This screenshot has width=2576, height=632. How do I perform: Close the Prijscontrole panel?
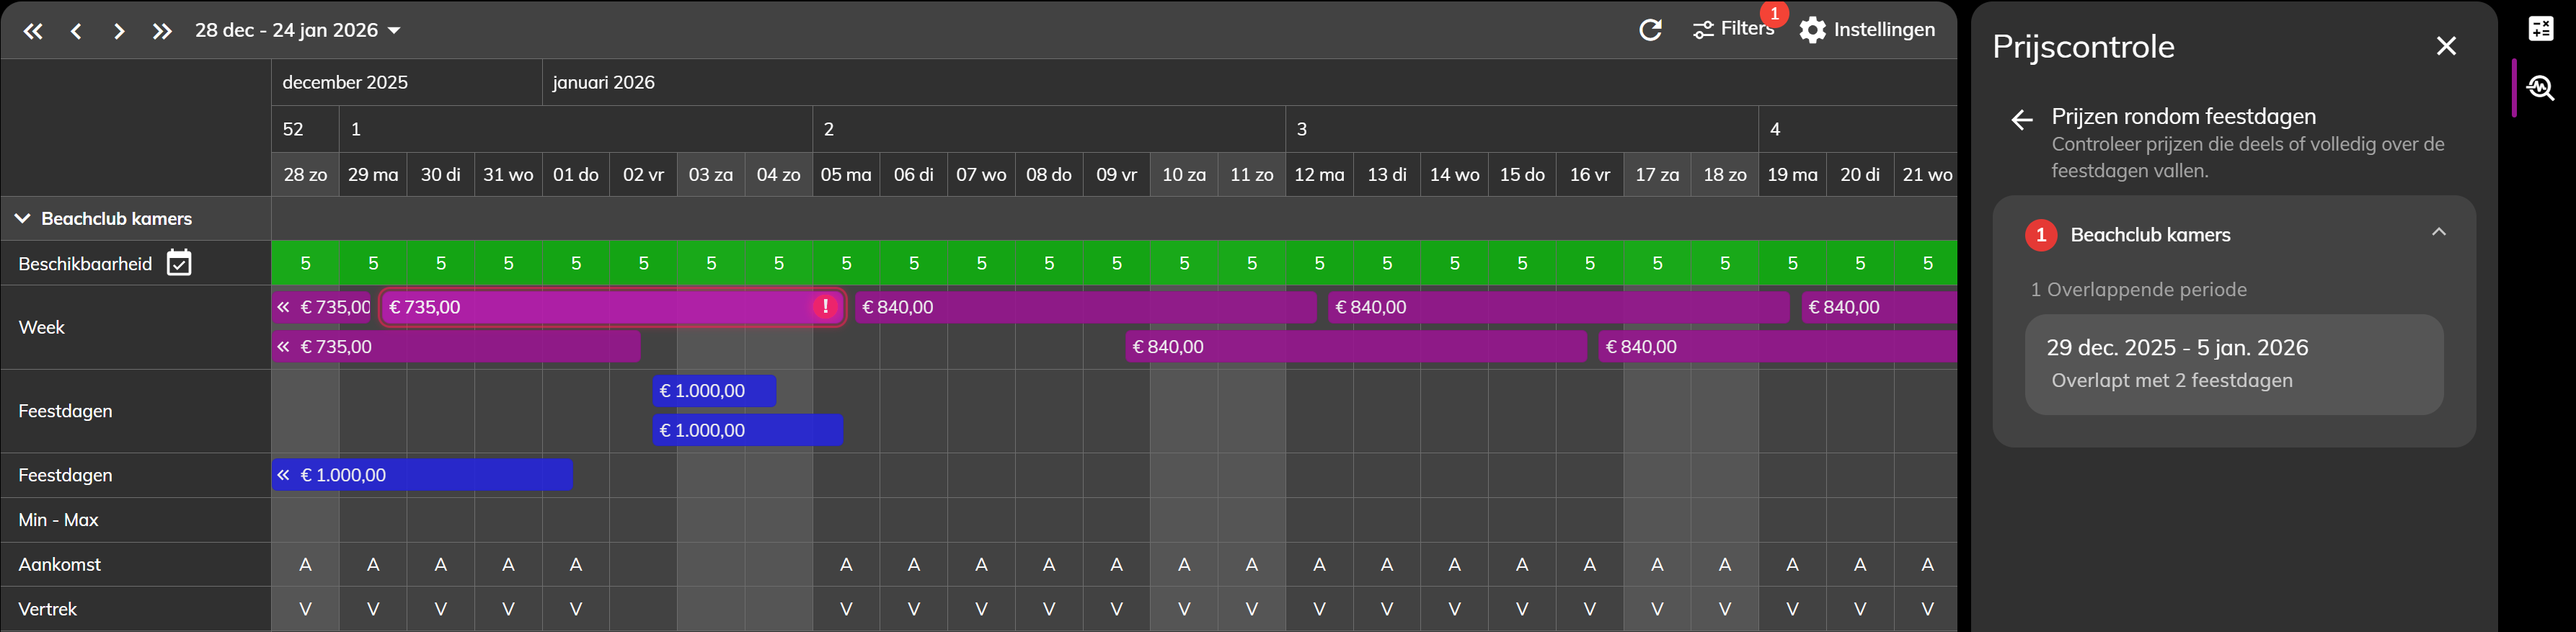pos(2446,46)
